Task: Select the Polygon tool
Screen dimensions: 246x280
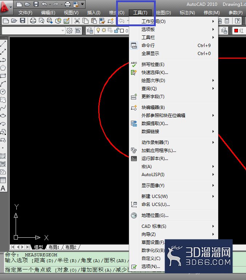Action: coord(3,68)
